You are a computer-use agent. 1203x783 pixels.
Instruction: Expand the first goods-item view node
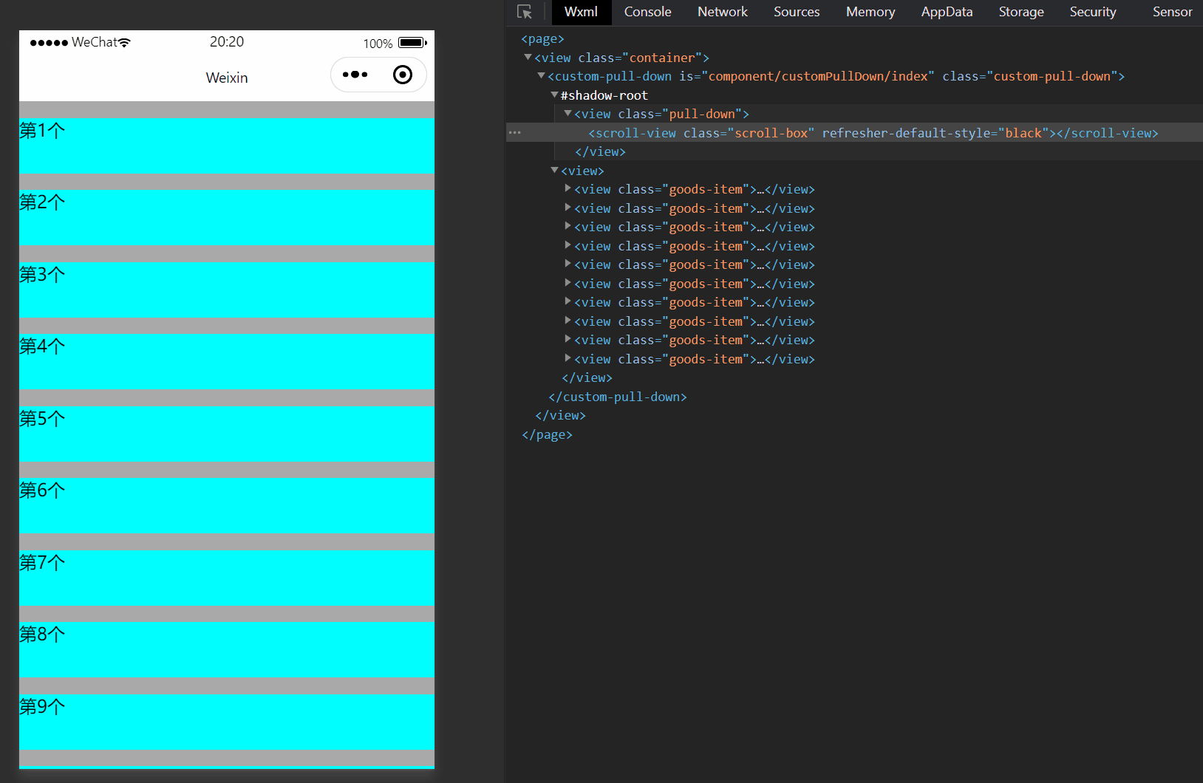click(568, 189)
